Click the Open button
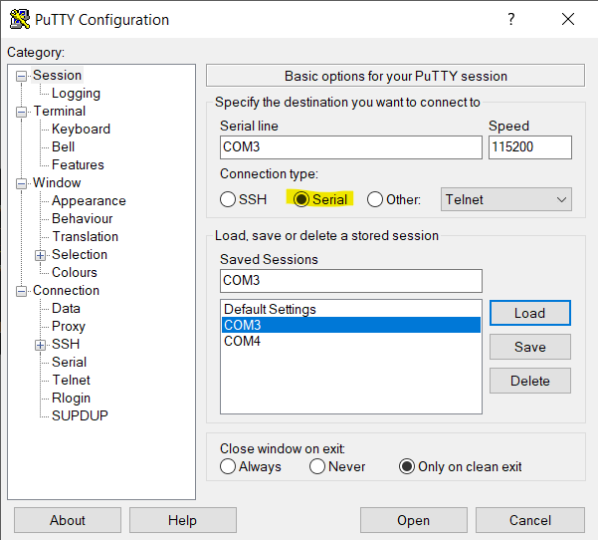This screenshot has height=540, width=598. (413, 520)
